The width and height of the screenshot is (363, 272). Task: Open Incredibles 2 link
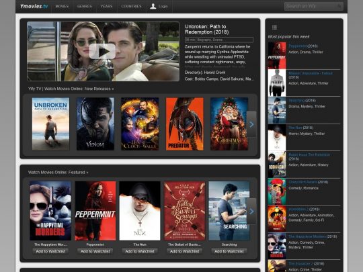298,210
